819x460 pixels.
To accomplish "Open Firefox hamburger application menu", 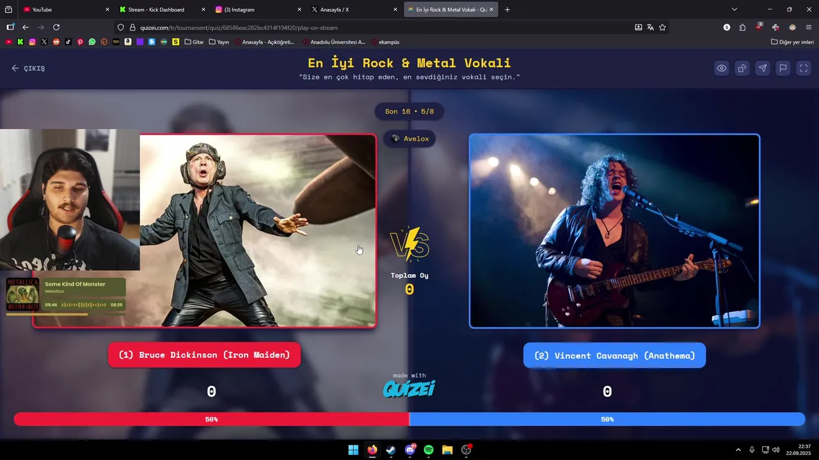I will tap(809, 27).
